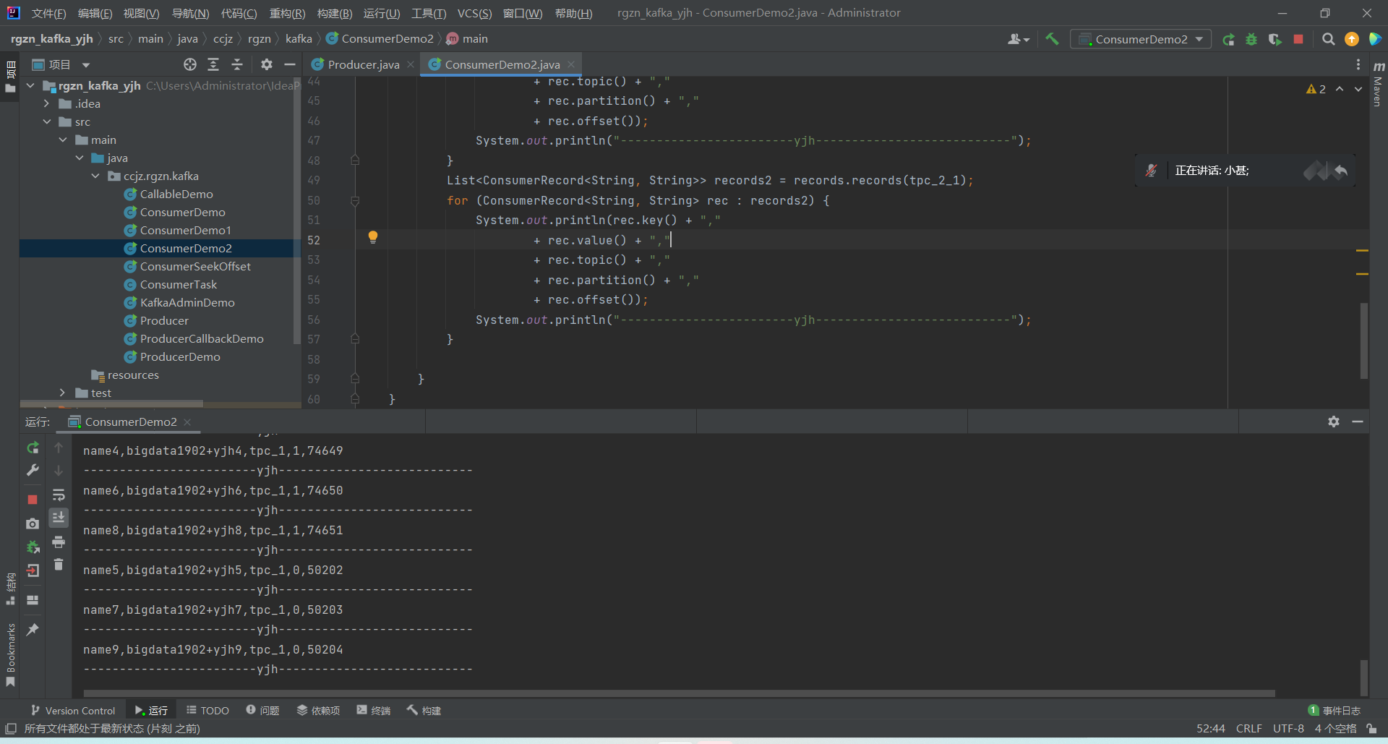The height and width of the screenshot is (744, 1388).
Task: Collapse the rgzn_kafka_yjh project root
Action: [30, 85]
